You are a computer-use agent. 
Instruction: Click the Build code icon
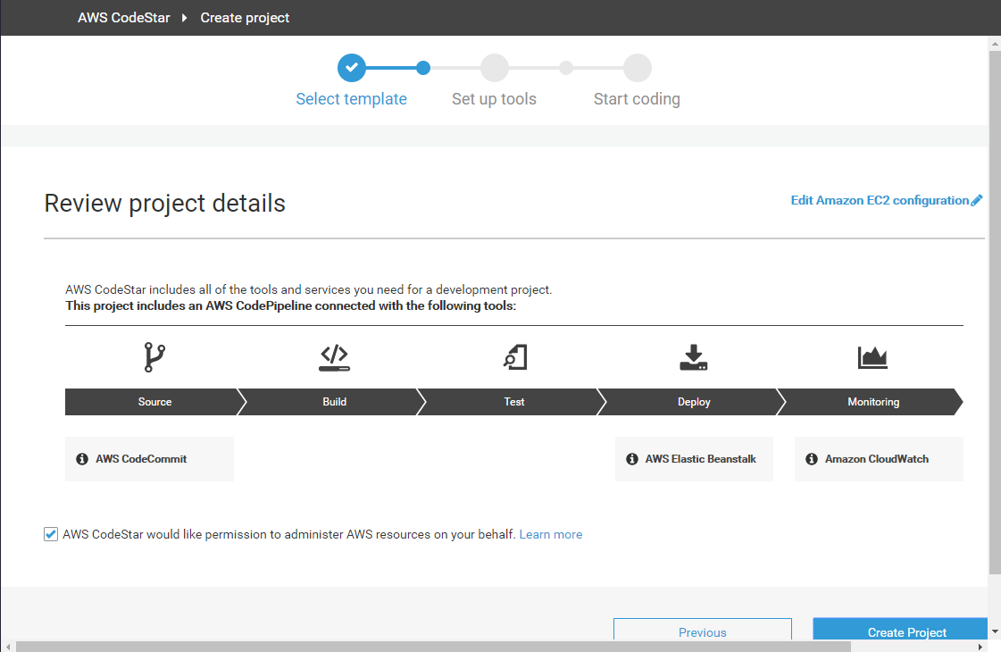point(335,357)
